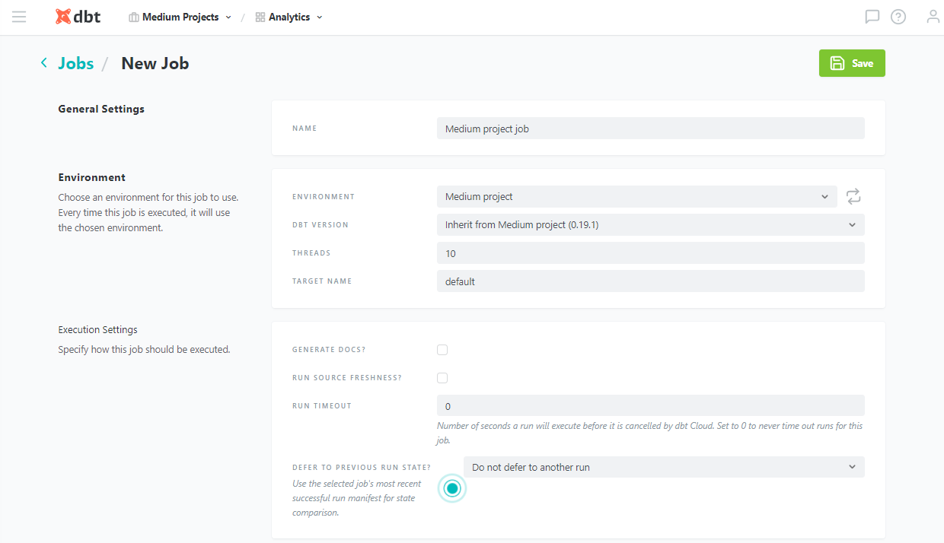This screenshot has width=944, height=543.
Task: Click the dbt logo
Action: pos(78,17)
